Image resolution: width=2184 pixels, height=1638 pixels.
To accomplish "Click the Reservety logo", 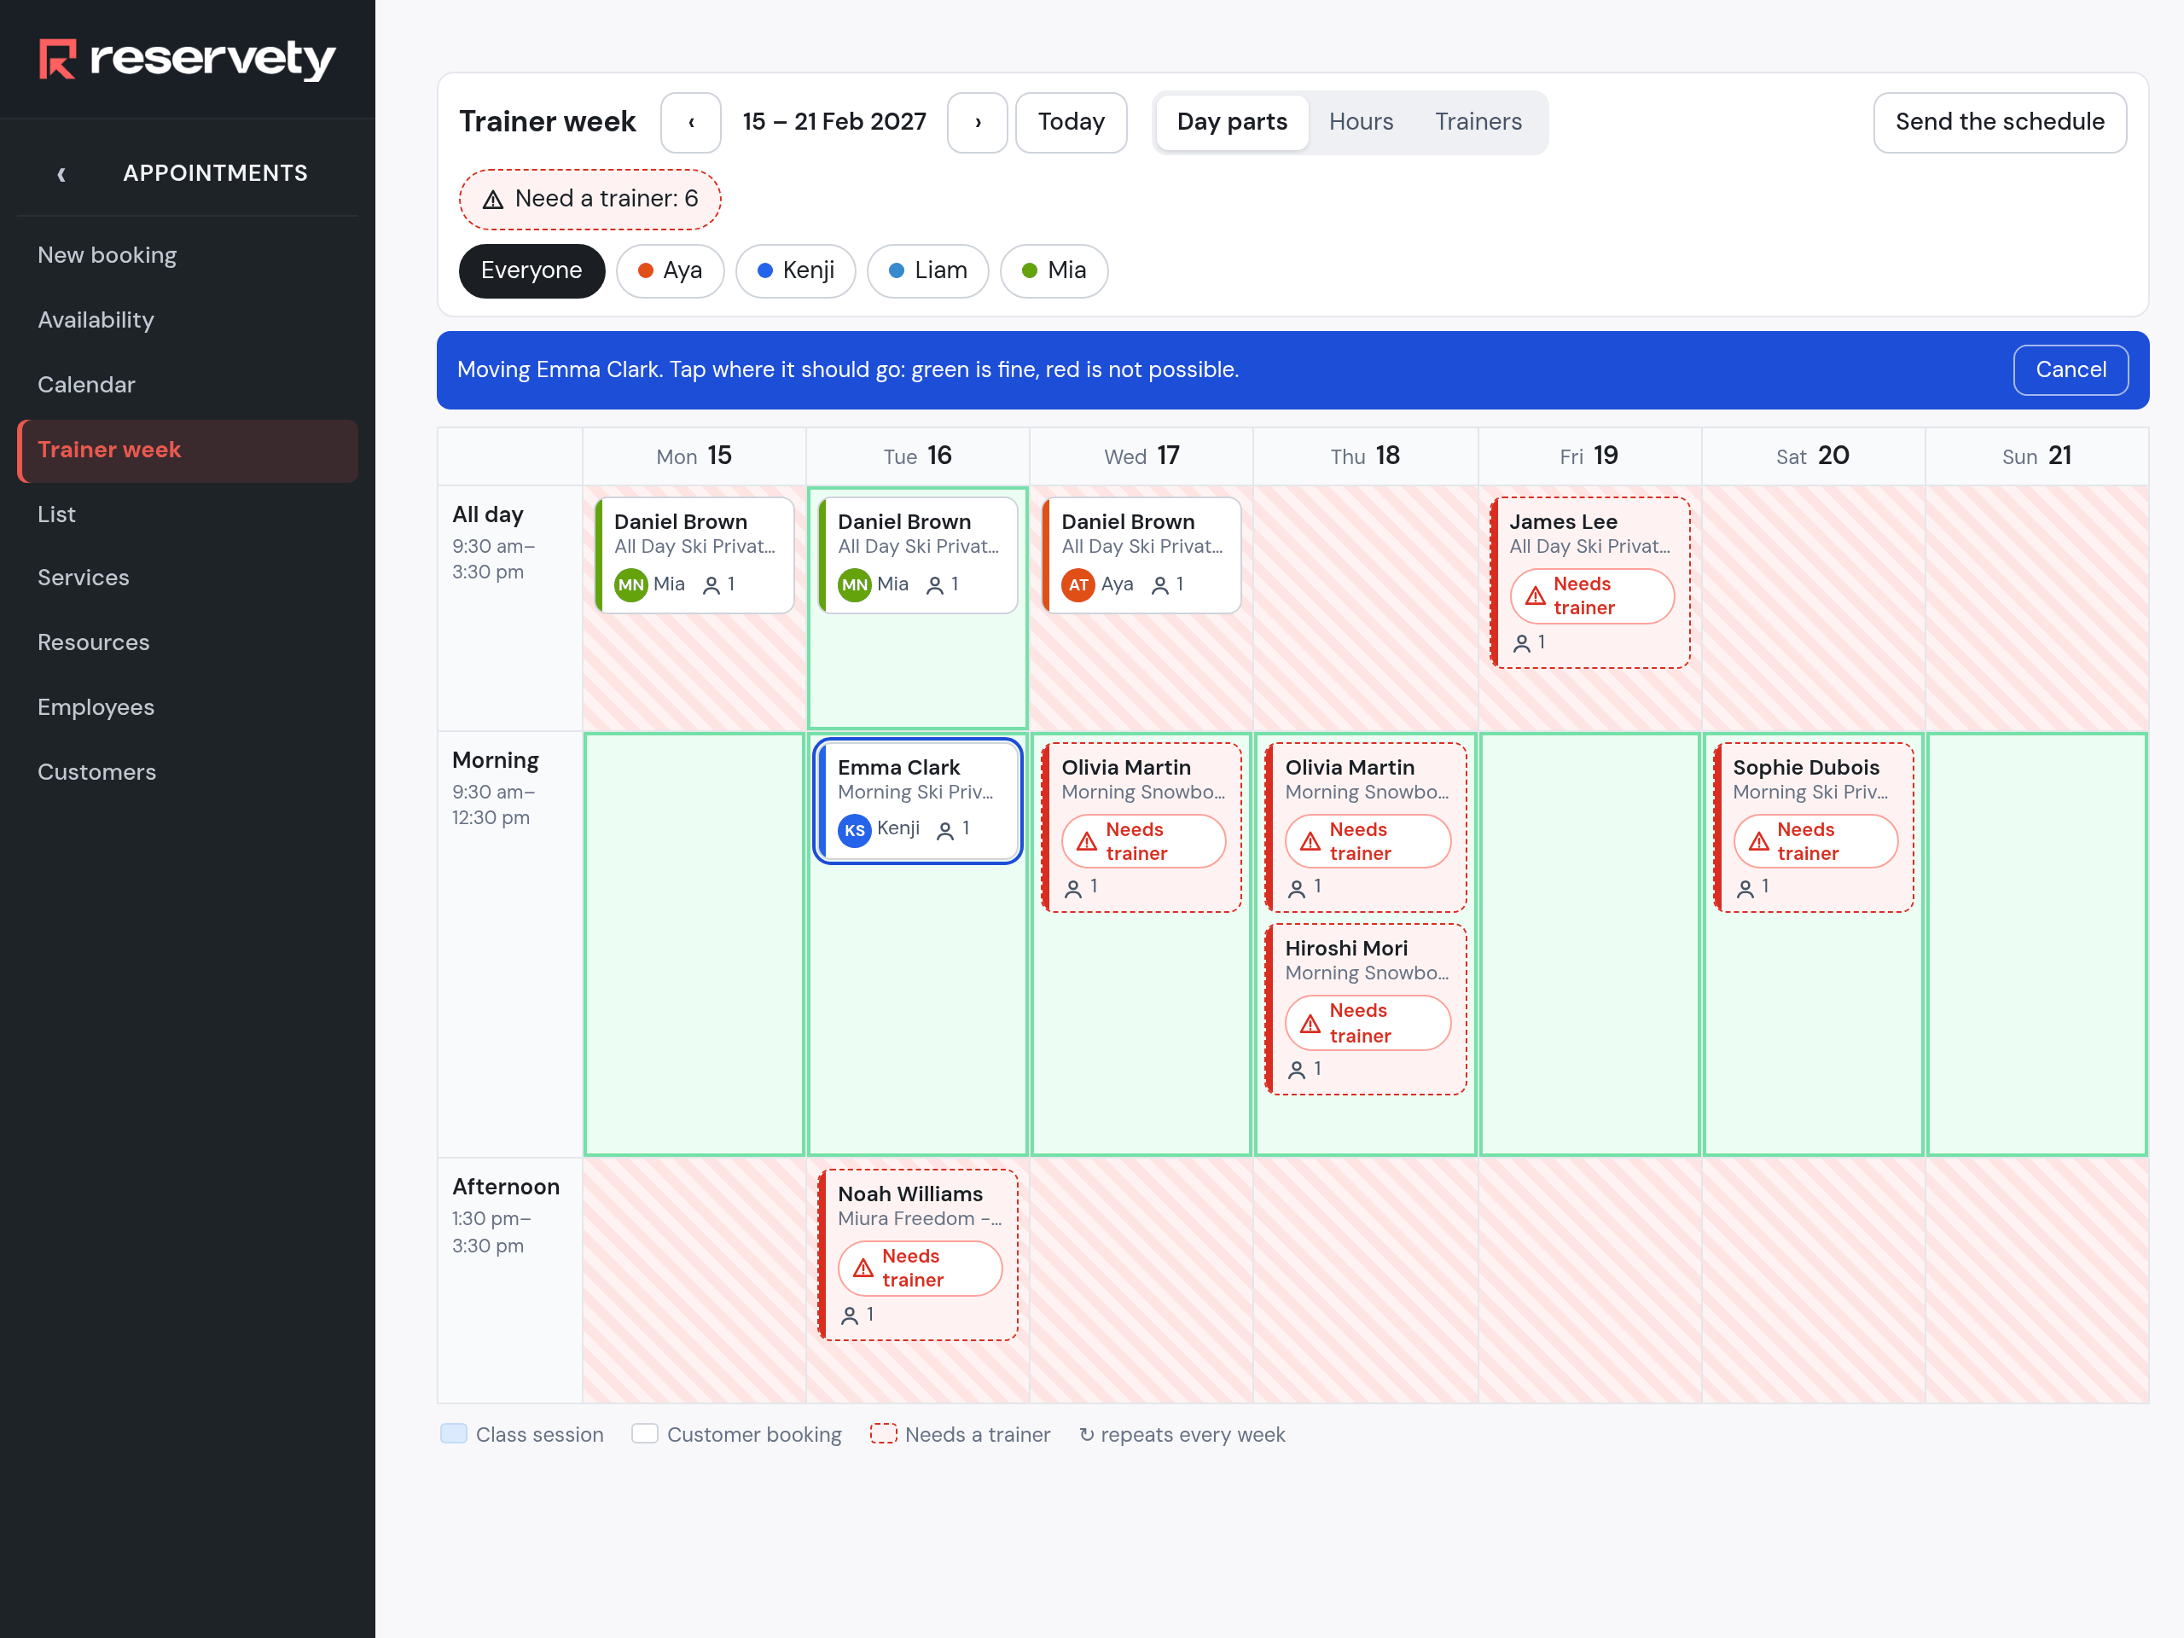I will pos(188,59).
